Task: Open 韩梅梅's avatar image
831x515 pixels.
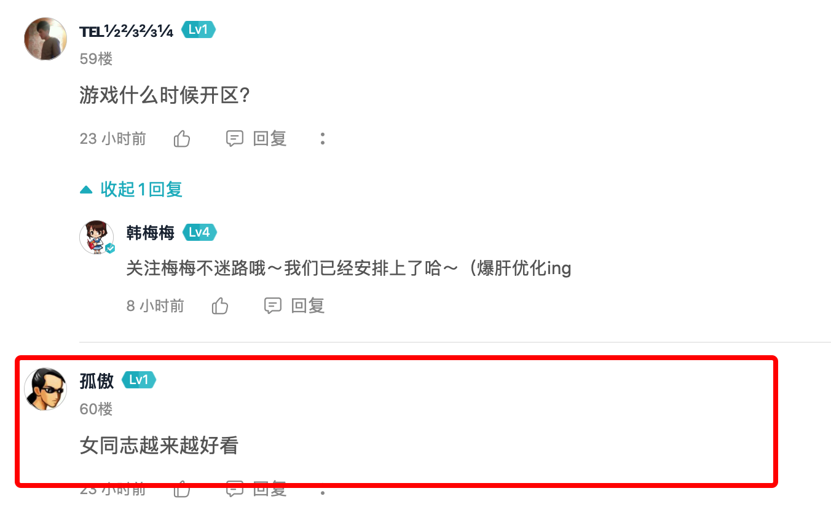Action: [97, 237]
